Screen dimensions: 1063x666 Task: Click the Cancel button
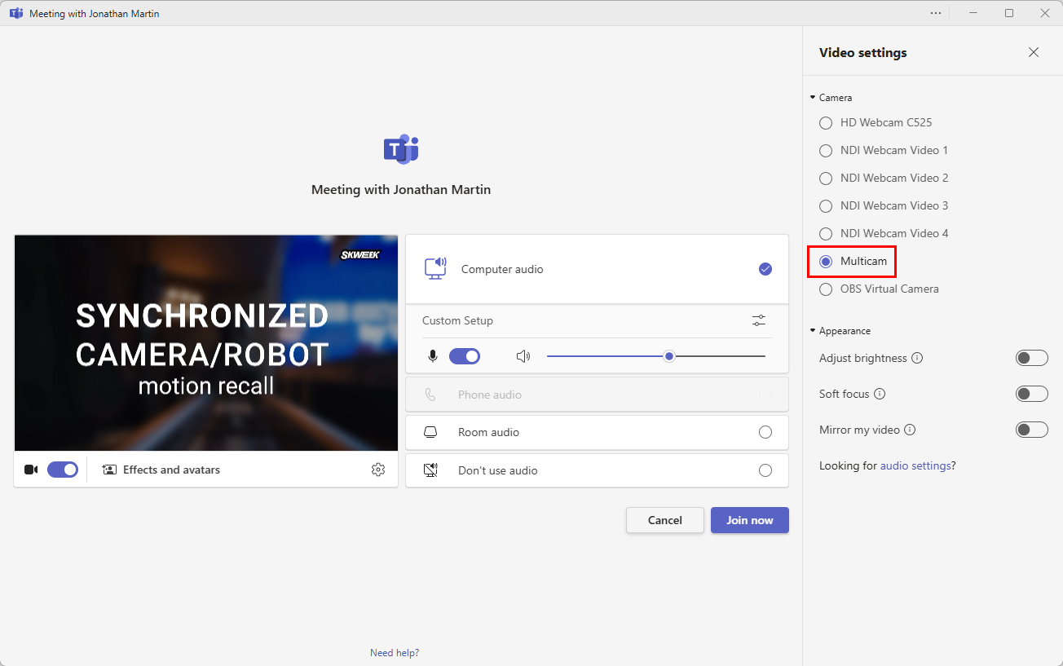(x=665, y=520)
